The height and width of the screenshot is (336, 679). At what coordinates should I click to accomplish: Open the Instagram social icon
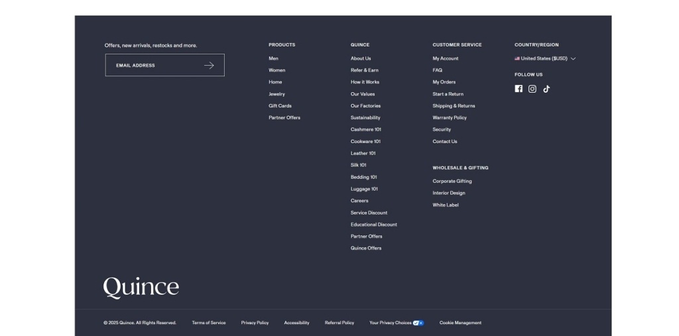click(x=532, y=89)
